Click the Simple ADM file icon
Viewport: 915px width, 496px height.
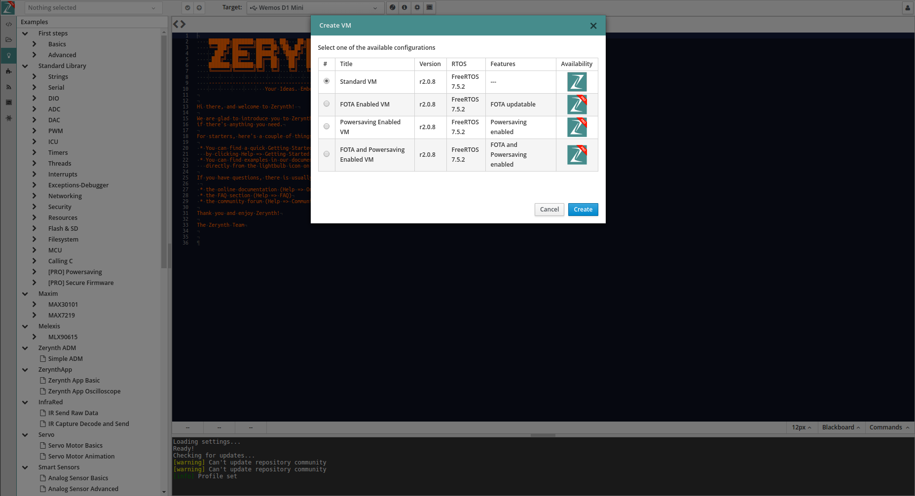(42, 358)
